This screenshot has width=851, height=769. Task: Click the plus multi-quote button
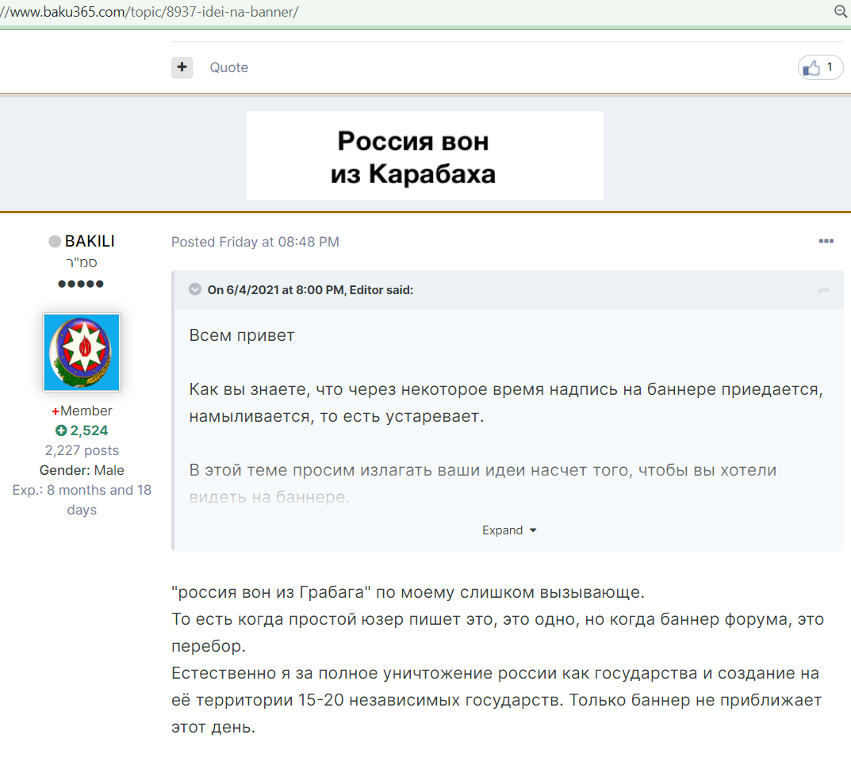tap(182, 67)
